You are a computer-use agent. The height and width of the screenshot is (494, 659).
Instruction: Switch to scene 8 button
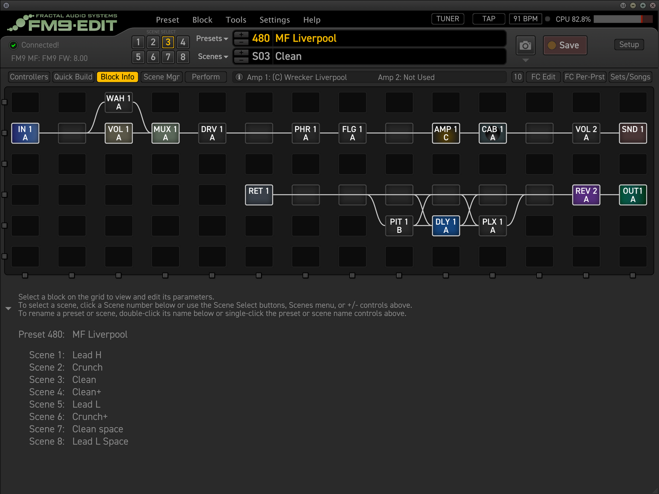coord(183,57)
